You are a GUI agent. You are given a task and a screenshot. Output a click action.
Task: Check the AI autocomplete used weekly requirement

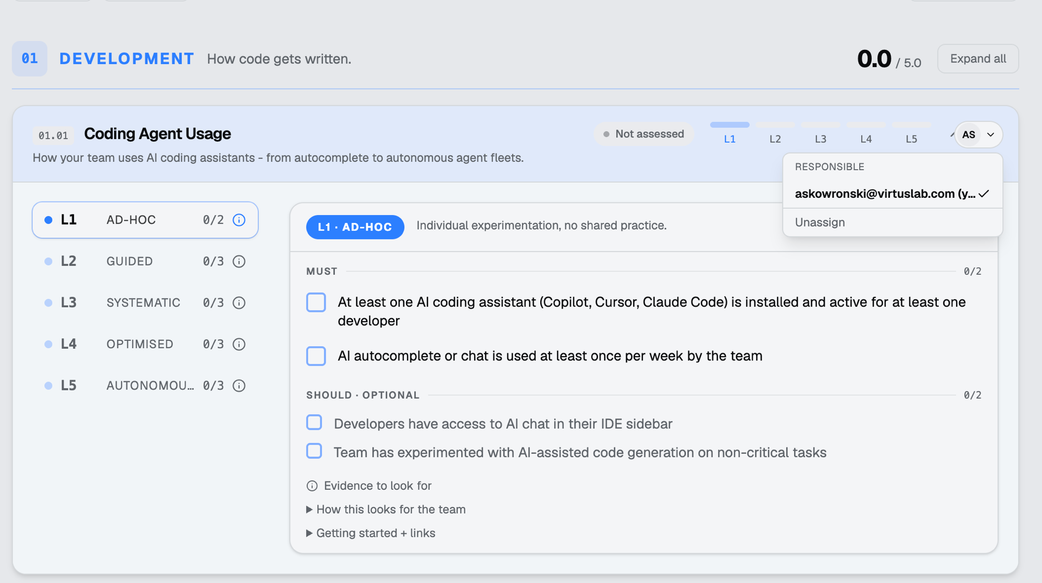(x=316, y=356)
